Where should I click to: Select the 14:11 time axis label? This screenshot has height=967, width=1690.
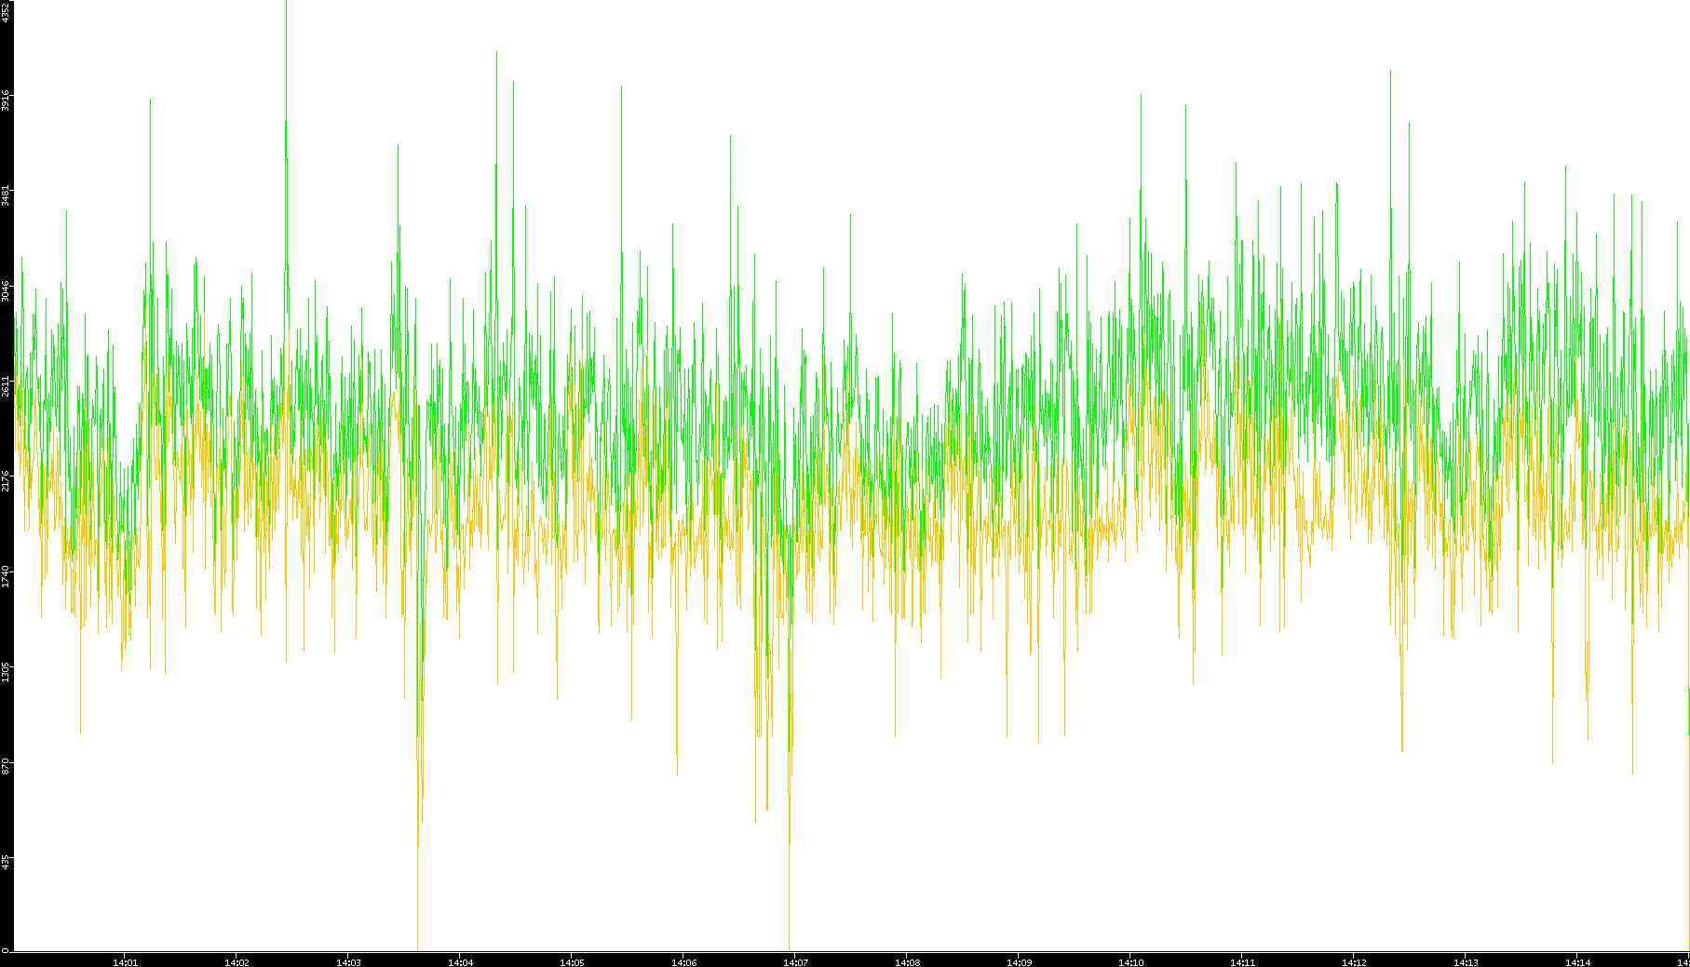[x=1242, y=962]
